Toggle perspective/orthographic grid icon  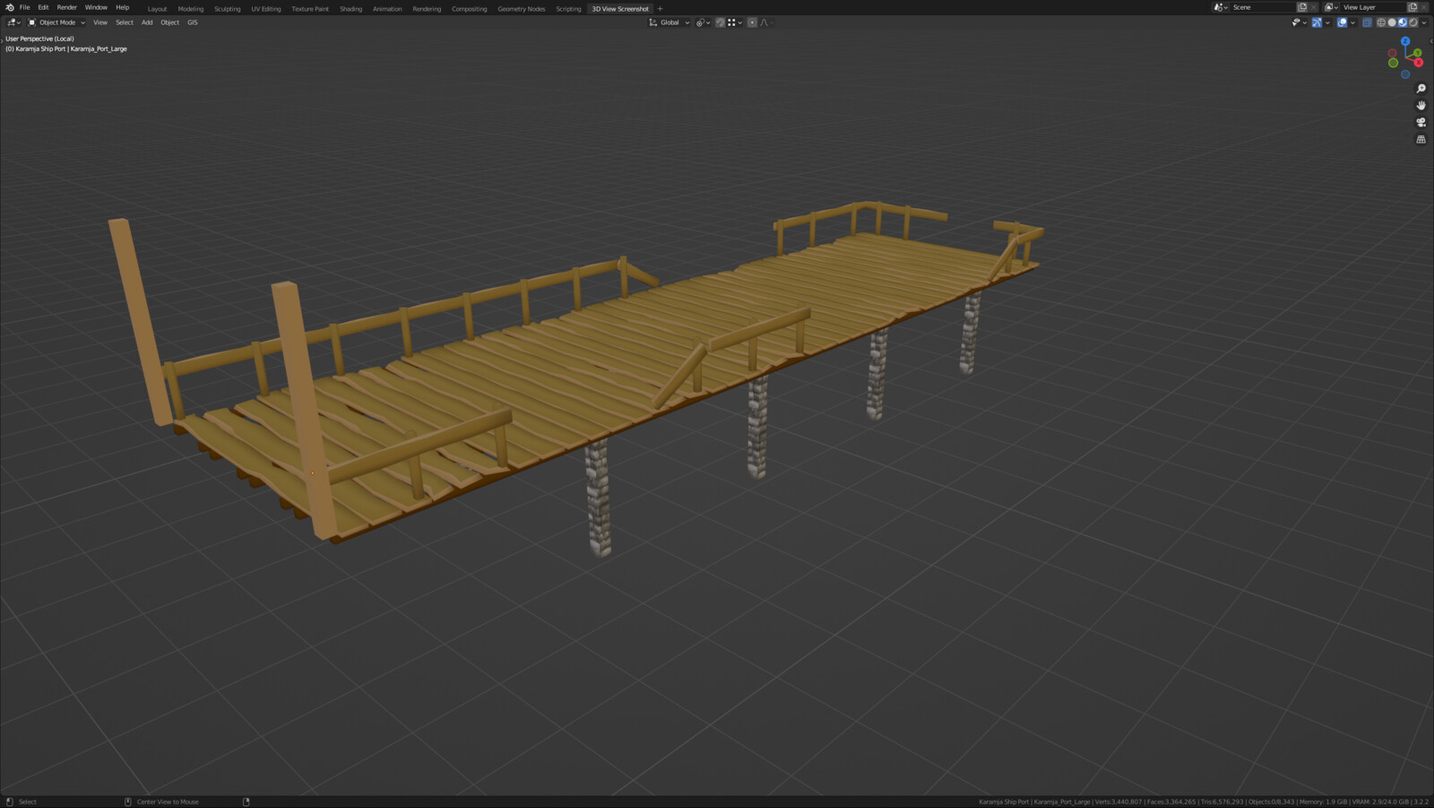[x=1421, y=139]
